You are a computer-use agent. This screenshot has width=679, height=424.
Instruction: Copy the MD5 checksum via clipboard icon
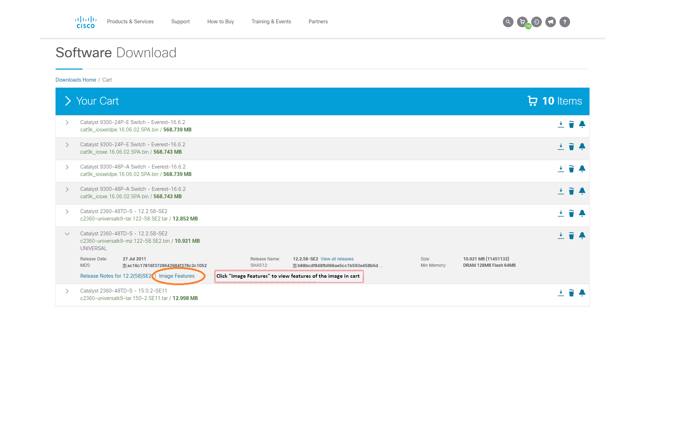click(x=124, y=266)
